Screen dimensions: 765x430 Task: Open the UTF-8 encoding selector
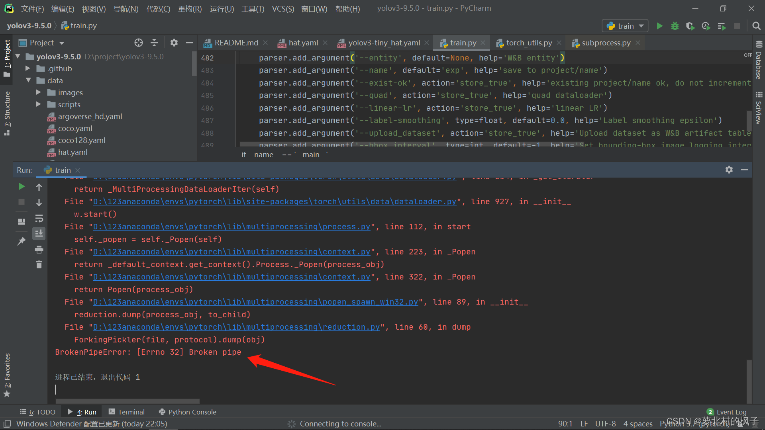[x=605, y=424]
